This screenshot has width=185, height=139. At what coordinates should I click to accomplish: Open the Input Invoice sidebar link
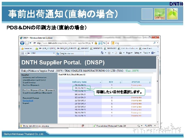pyautogui.click(x=29, y=83)
